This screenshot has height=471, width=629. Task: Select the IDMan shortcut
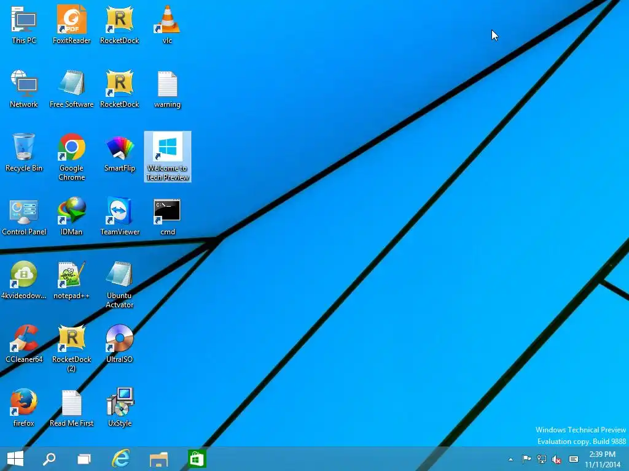coord(71,216)
